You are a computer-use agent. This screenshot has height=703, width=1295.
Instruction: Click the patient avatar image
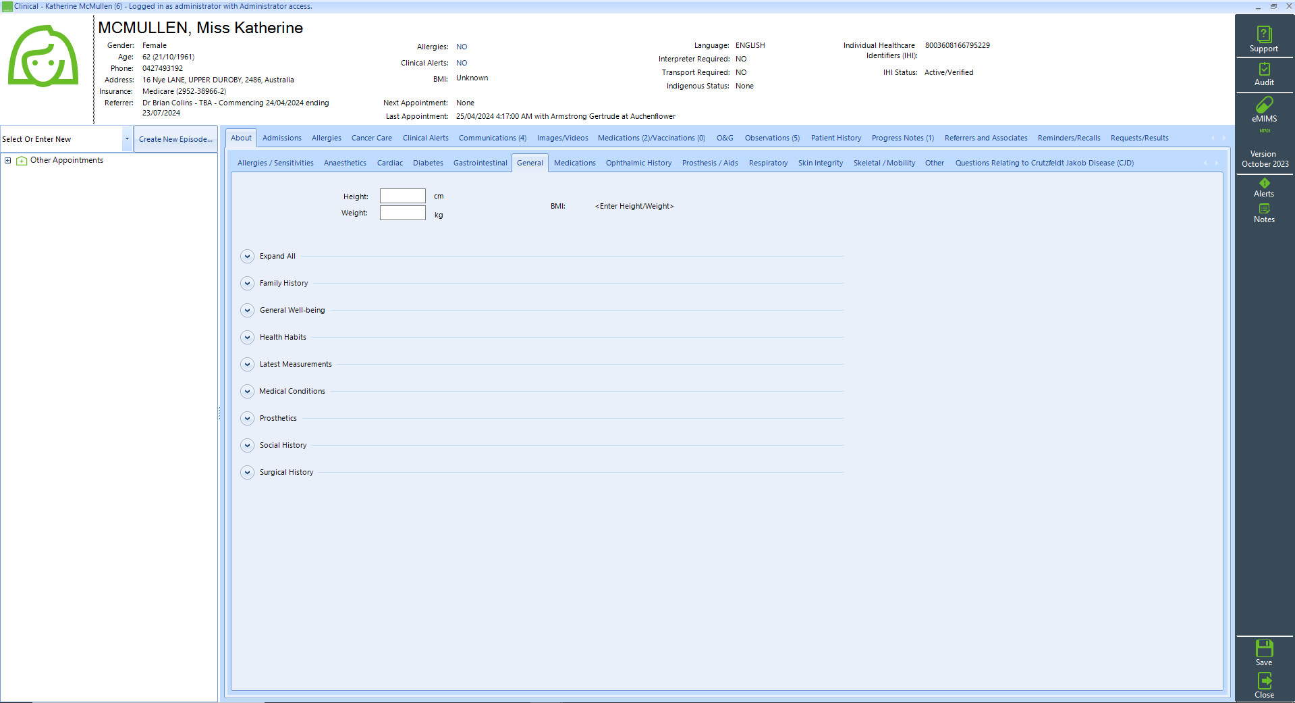(x=43, y=56)
